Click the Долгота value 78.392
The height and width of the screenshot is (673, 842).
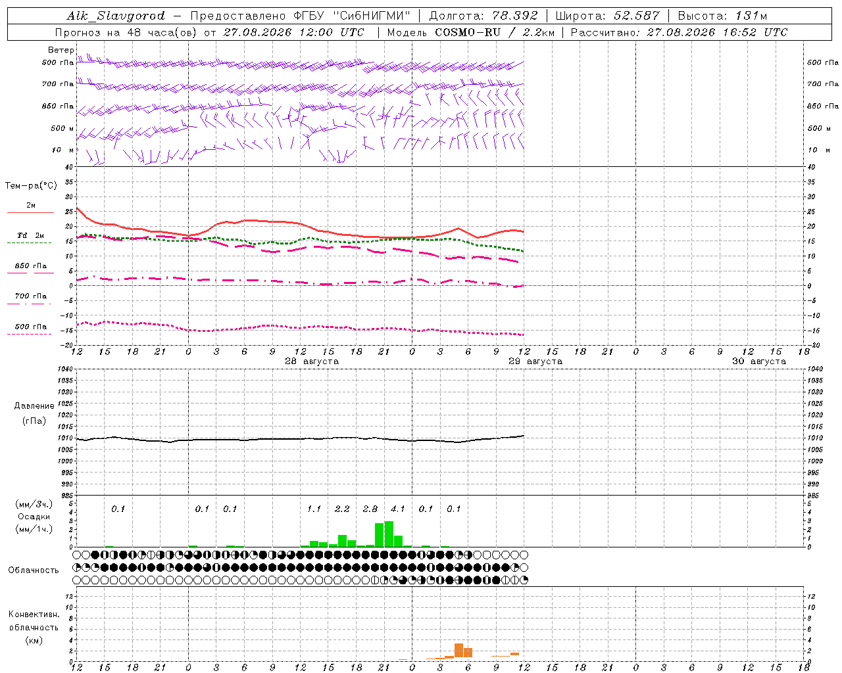515,16
